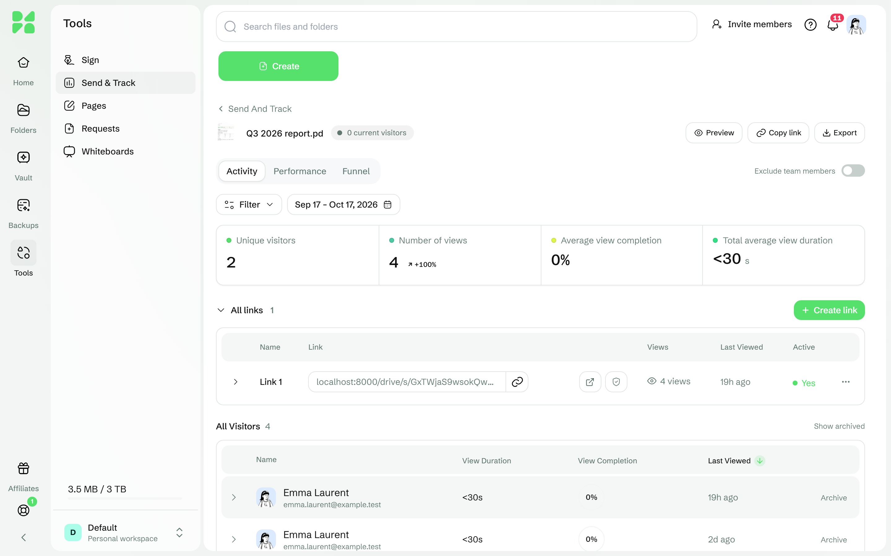Expand Emma Laurent 2d ago visitor row

[234, 539]
